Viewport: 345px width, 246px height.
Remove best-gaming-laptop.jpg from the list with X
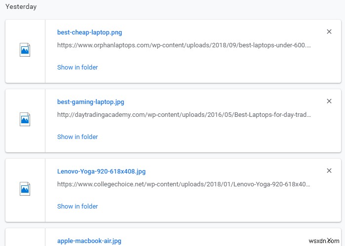pos(329,101)
